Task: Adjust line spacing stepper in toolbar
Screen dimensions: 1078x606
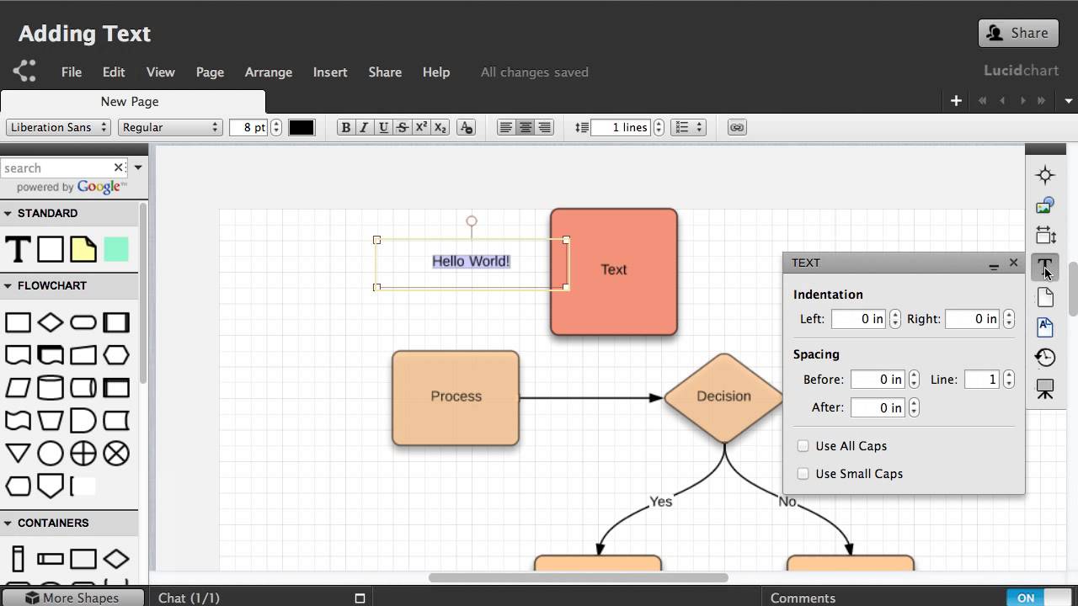Action: point(659,128)
